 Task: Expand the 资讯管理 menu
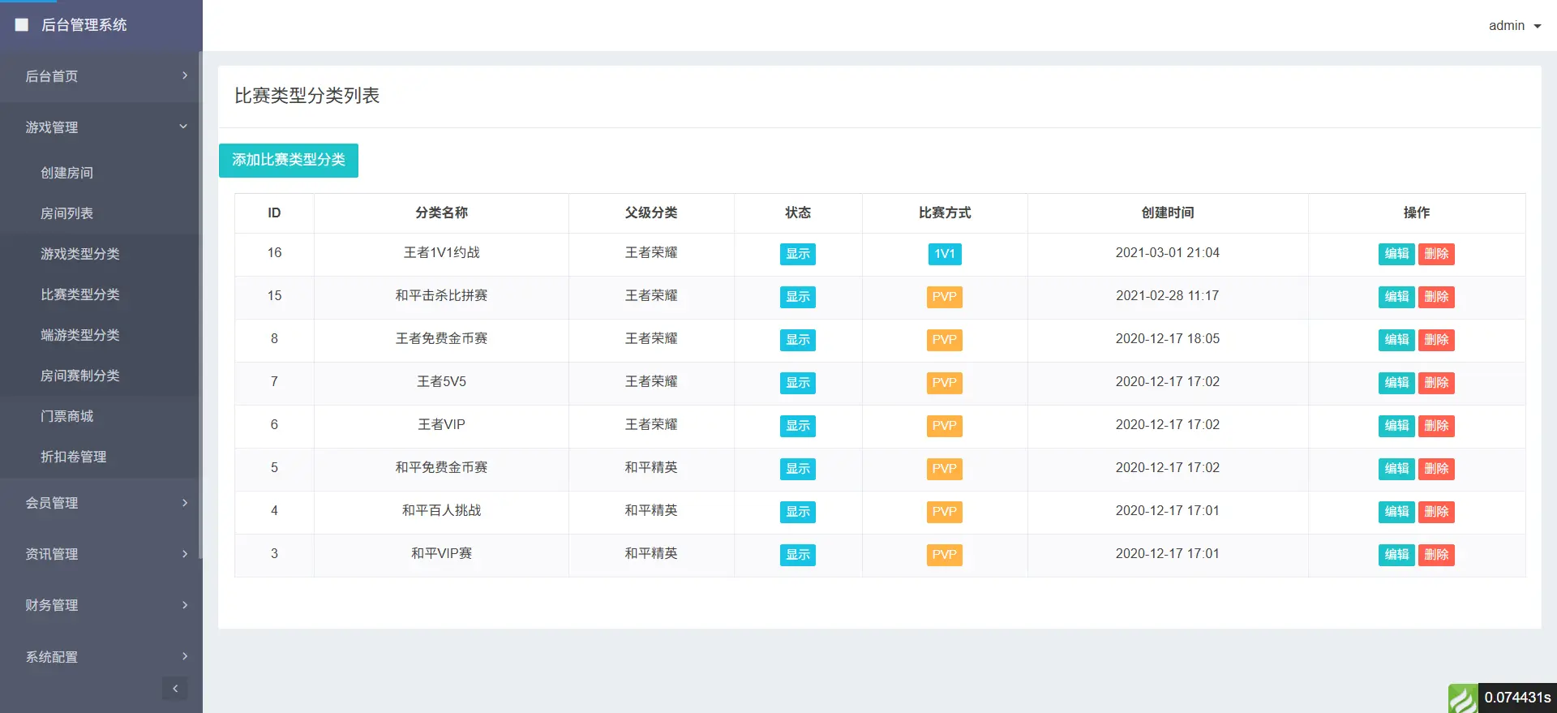tap(101, 554)
